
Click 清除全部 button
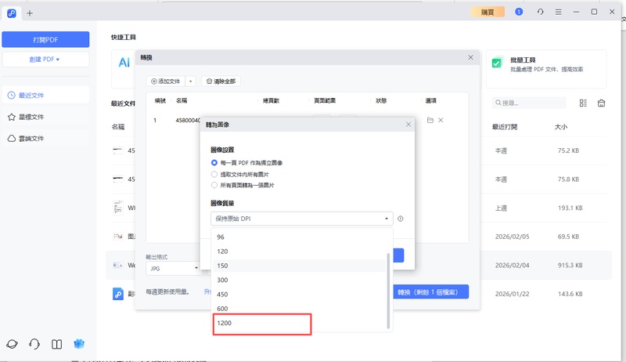coord(221,81)
